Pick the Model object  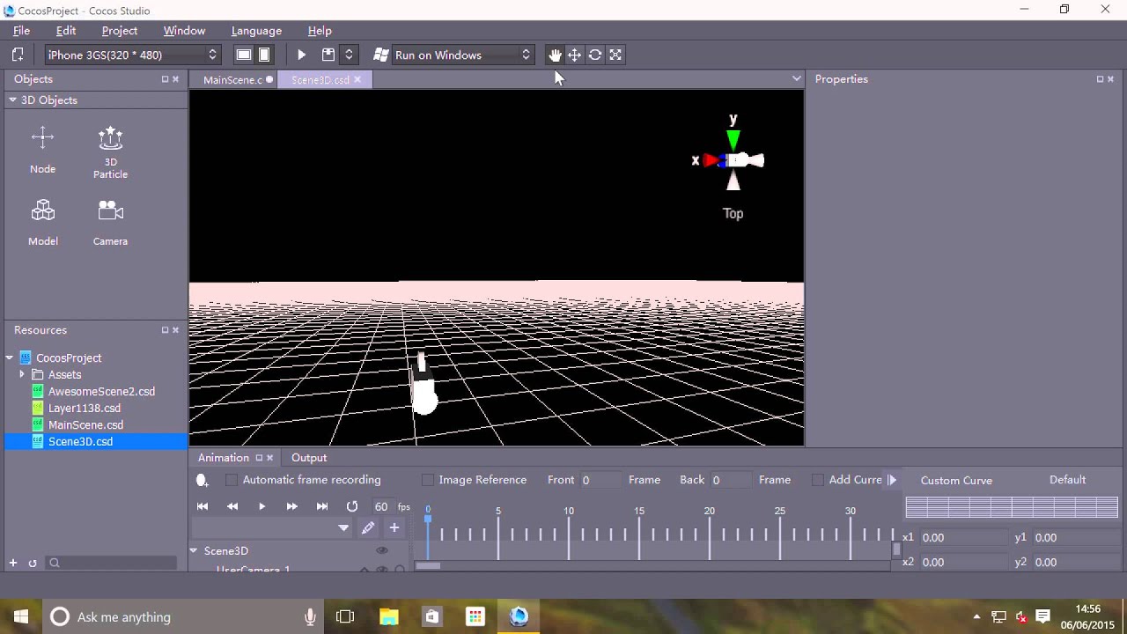(x=43, y=223)
